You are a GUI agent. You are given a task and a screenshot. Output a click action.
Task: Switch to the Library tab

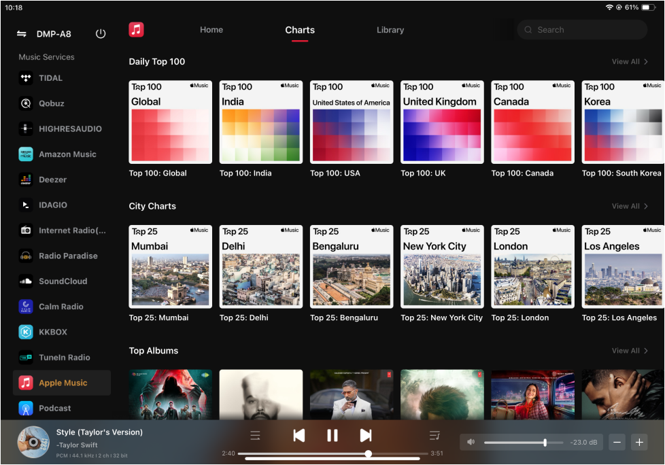click(390, 30)
